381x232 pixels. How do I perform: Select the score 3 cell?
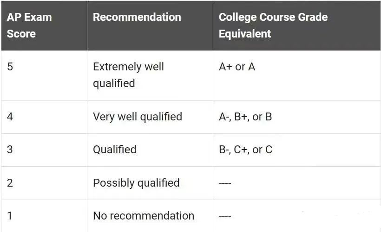point(44,150)
